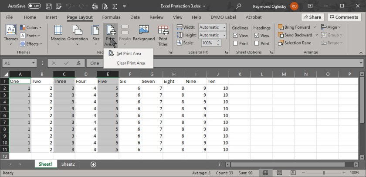Click the zoom slider handle
The height and width of the screenshot is (177, 366).
tap(324, 173)
